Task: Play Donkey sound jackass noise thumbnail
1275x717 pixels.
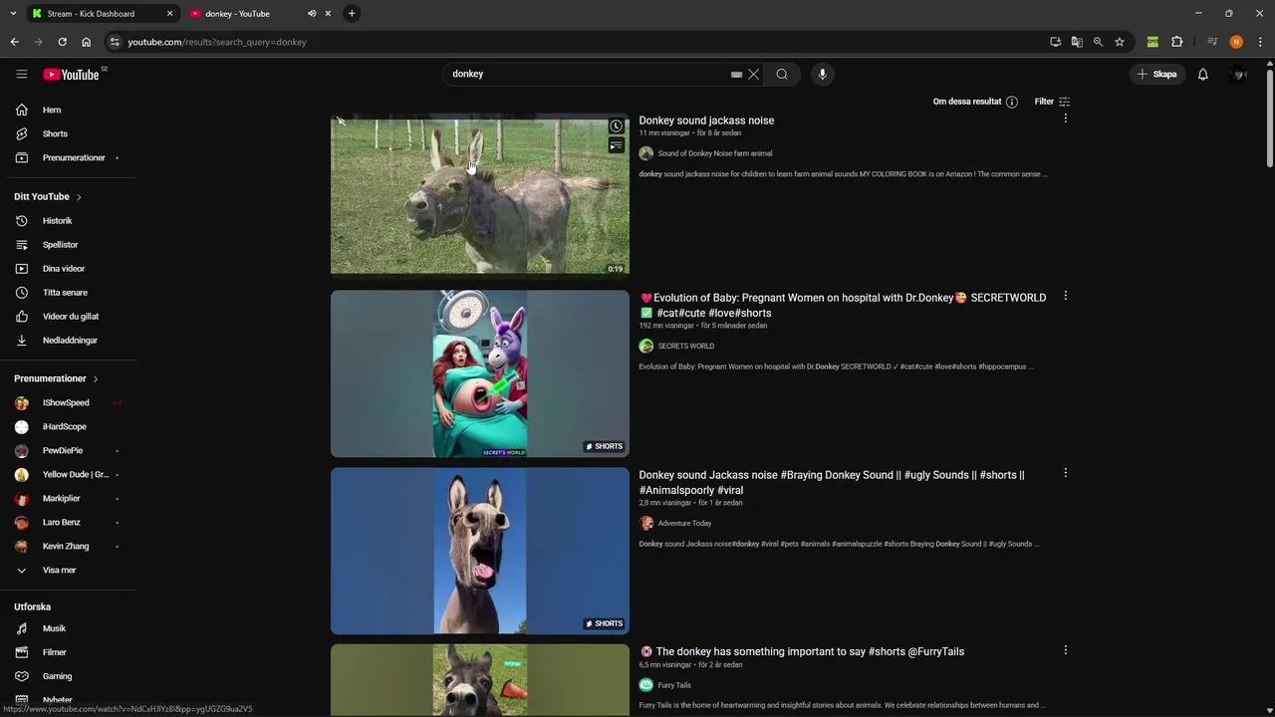Action: click(x=479, y=196)
